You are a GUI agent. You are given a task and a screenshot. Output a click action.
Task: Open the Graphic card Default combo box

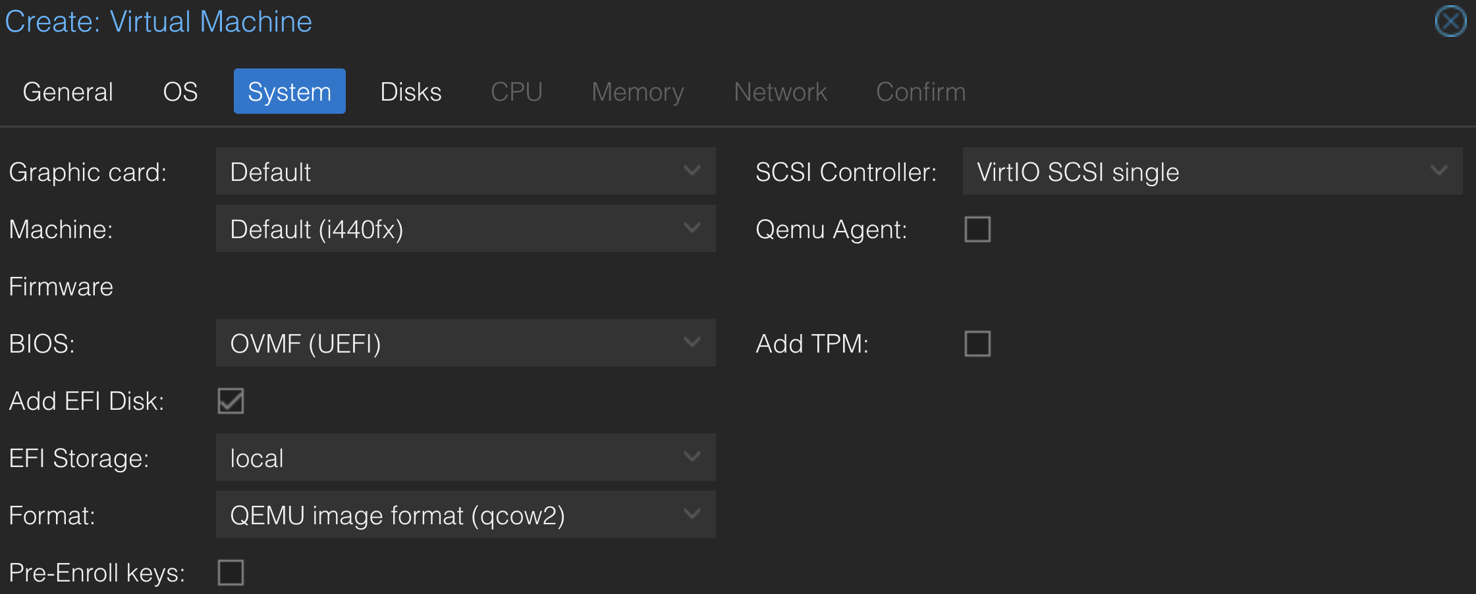pos(466,171)
